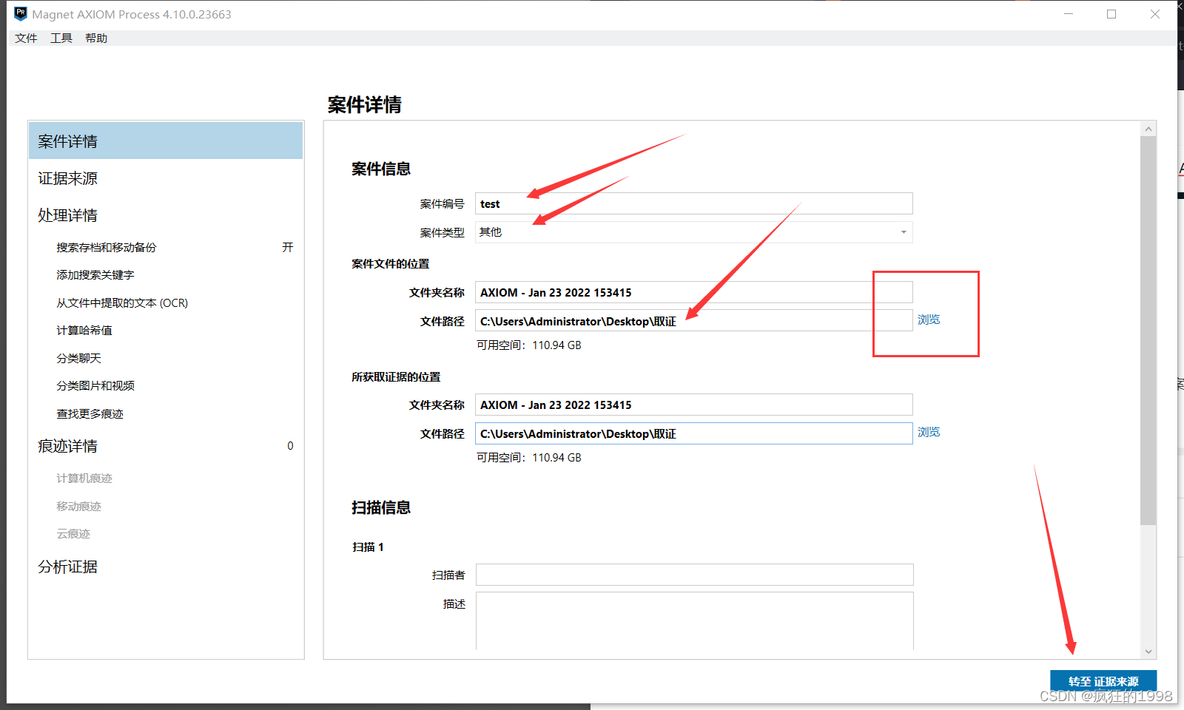The image size is (1184, 710).
Task: Open the 文件 menu
Action: tap(26, 38)
